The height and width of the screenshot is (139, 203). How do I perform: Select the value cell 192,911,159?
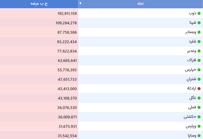[39, 13]
